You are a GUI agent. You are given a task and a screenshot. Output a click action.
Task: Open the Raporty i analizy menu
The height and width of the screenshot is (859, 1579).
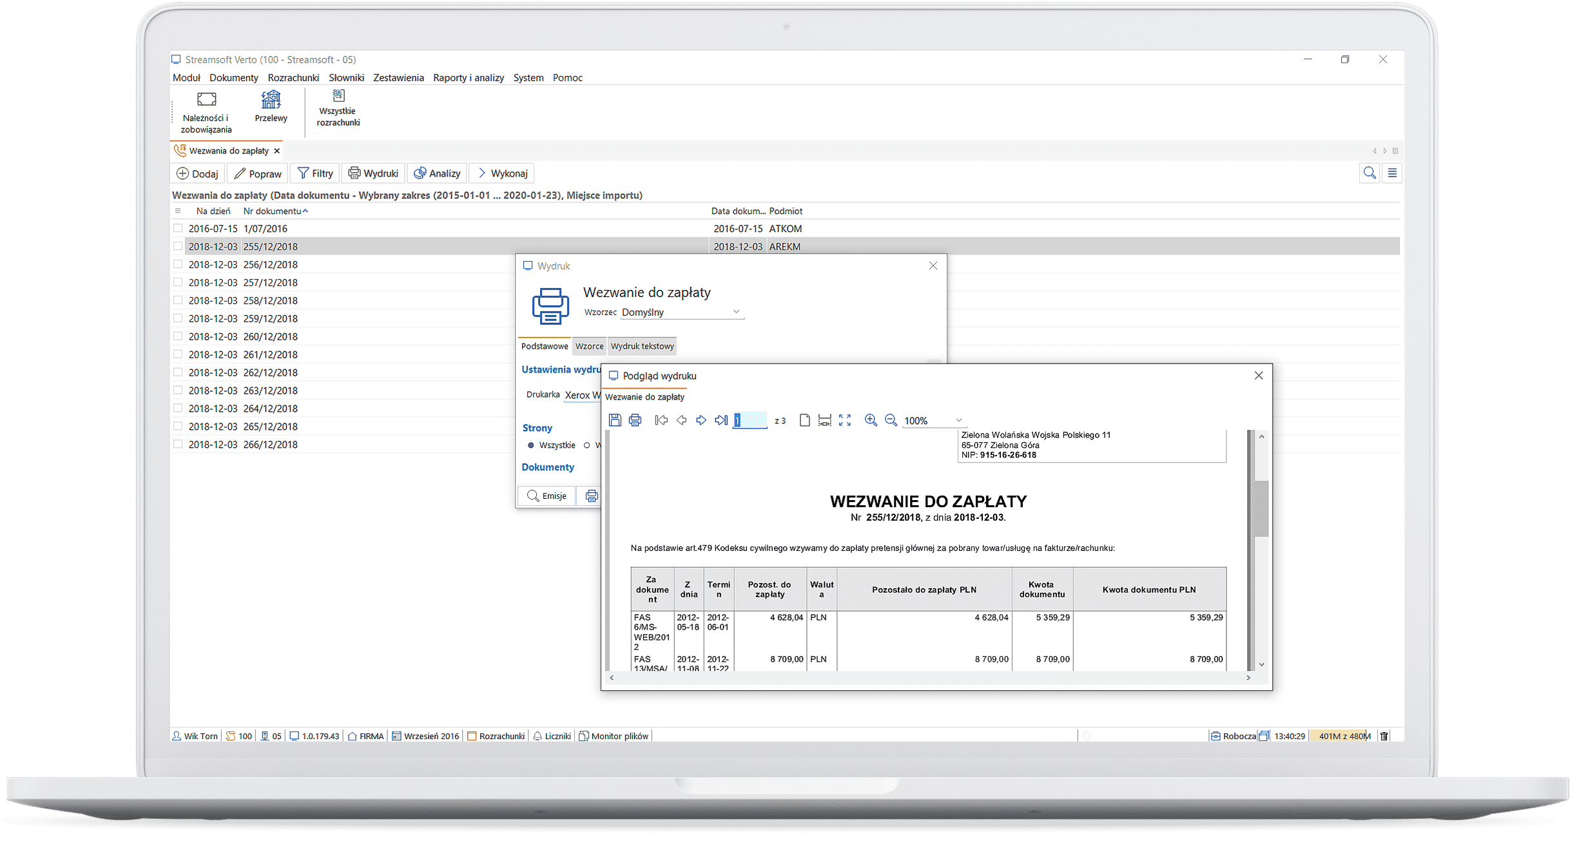point(469,77)
